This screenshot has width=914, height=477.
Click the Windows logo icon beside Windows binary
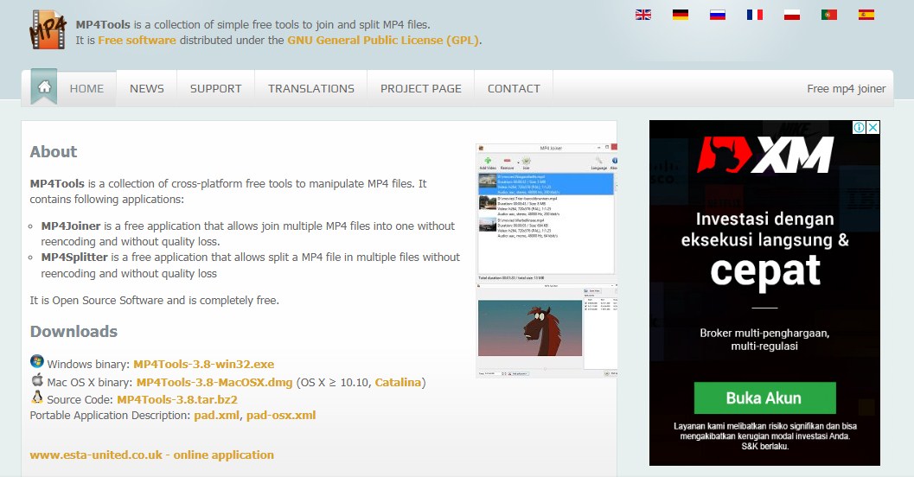[36, 362]
